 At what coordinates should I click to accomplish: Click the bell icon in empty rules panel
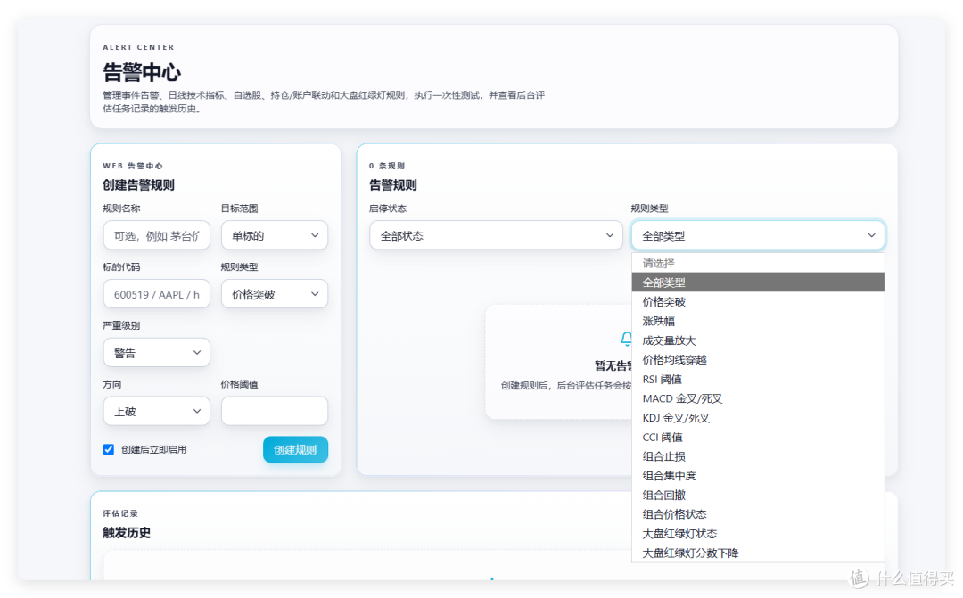(x=627, y=339)
